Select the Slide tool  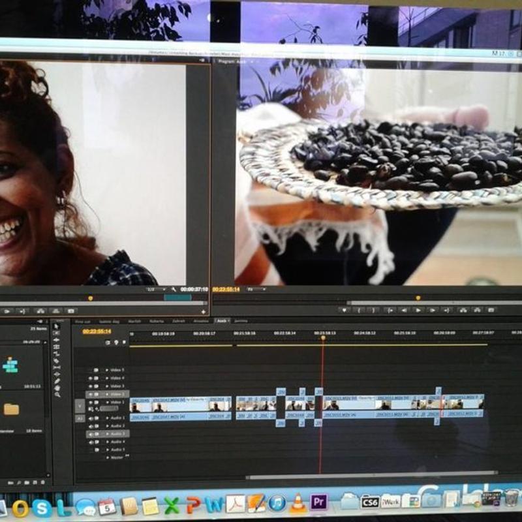[x=57, y=374]
